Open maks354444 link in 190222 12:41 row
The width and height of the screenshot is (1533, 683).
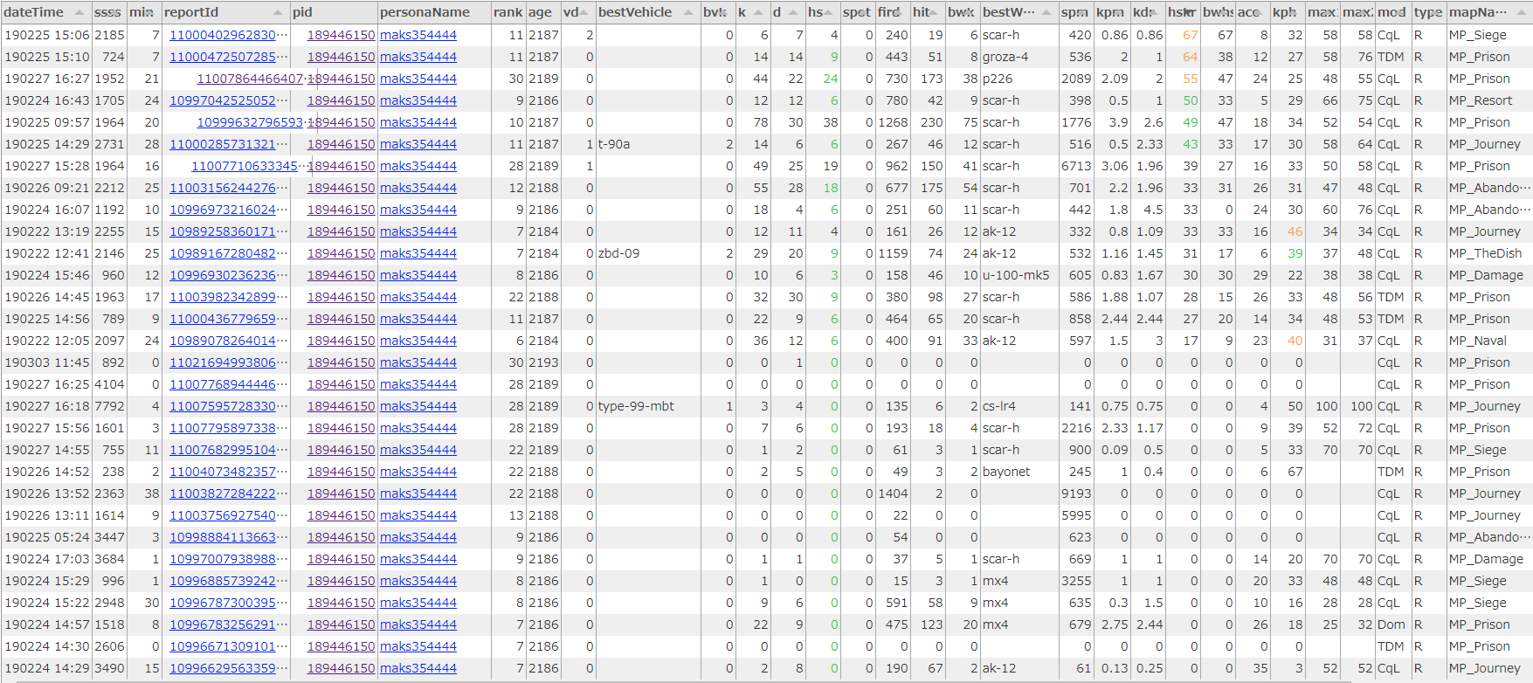click(418, 253)
